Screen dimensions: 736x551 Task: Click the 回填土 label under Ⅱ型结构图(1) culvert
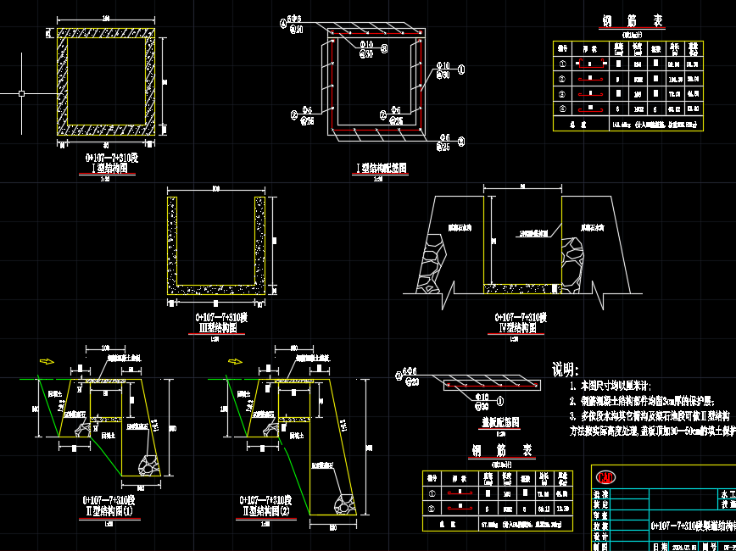click(107, 437)
